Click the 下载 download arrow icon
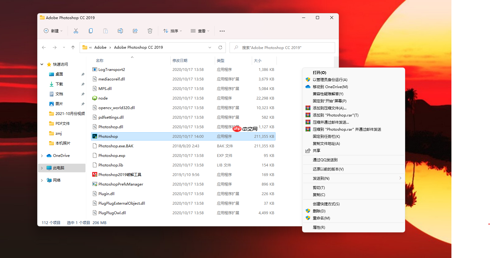The height and width of the screenshot is (258, 490). pos(52,84)
